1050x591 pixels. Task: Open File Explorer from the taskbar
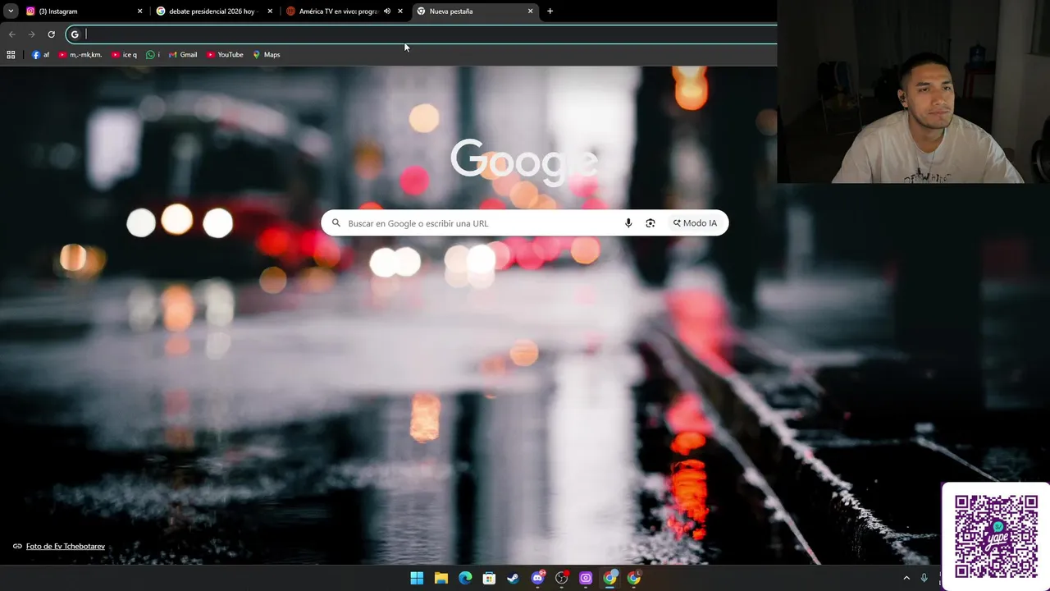point(441,578)
